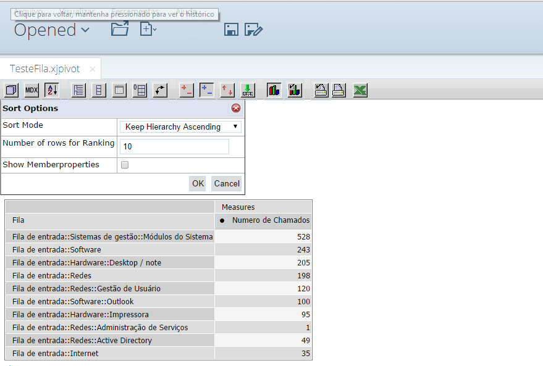Open the Sort Mode dropdown
543x366 pixels.
coord(180,127)
